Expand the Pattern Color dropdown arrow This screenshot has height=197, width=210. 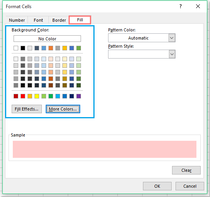172,38
